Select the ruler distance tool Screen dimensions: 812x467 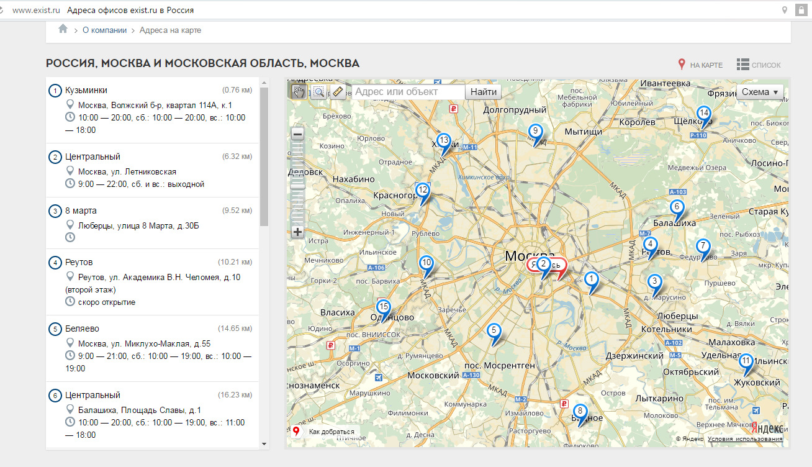coord(338,92)
